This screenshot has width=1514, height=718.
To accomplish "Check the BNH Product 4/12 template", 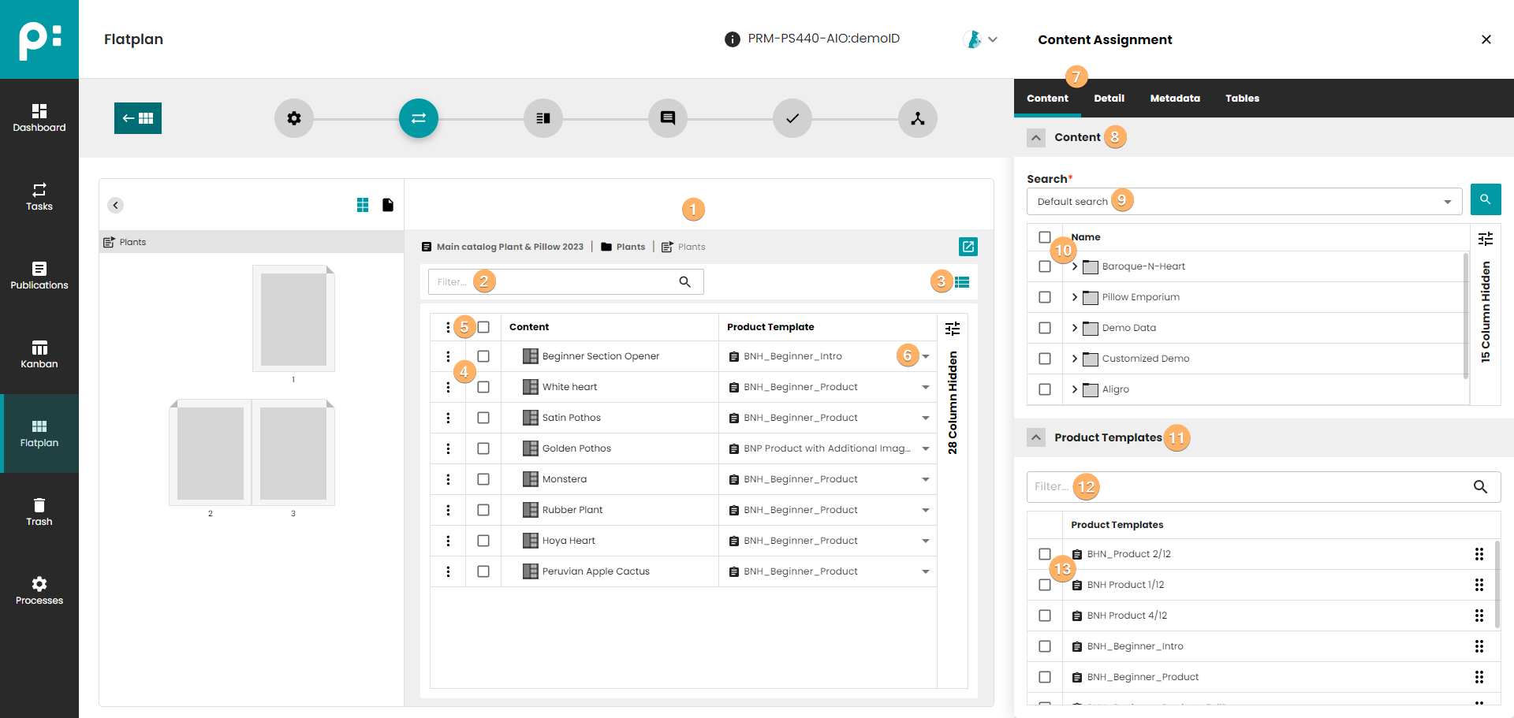I will coord(1045,616).
